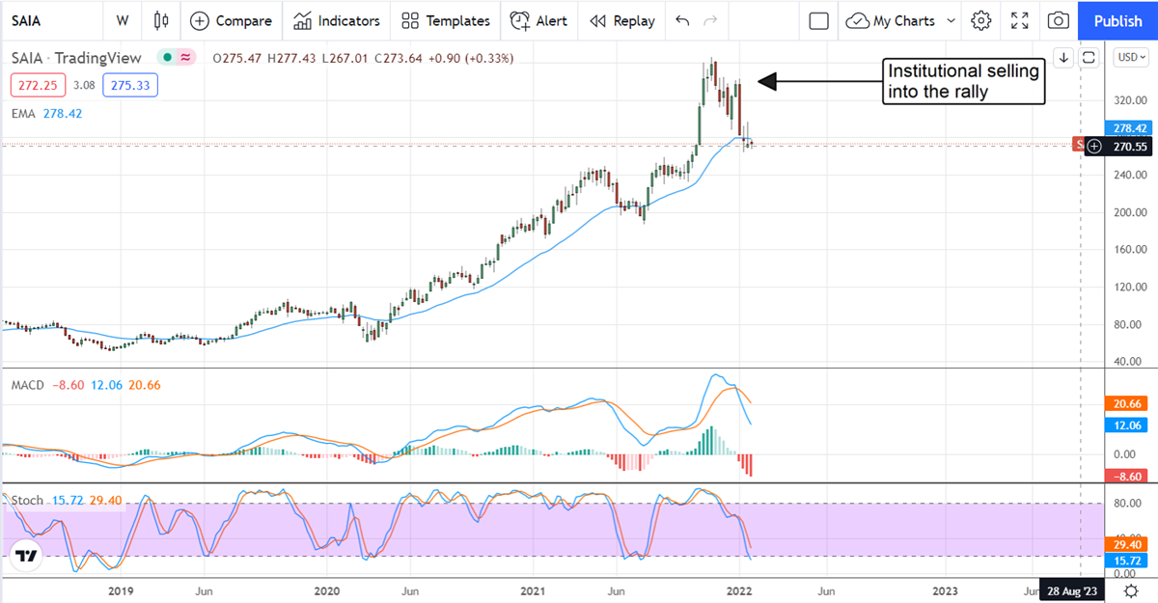
Task: Open the candlestick chart style selector
Action: tap(160, 20)
